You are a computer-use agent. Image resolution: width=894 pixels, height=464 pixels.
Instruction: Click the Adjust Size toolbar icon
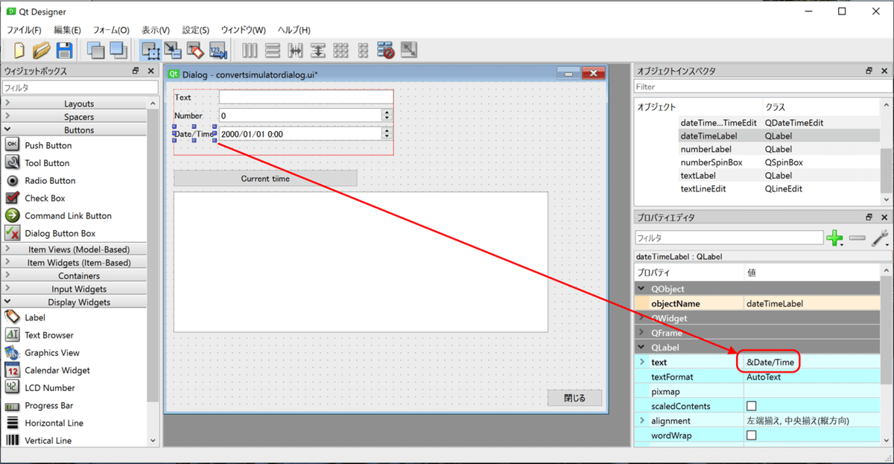coord(409,51)
